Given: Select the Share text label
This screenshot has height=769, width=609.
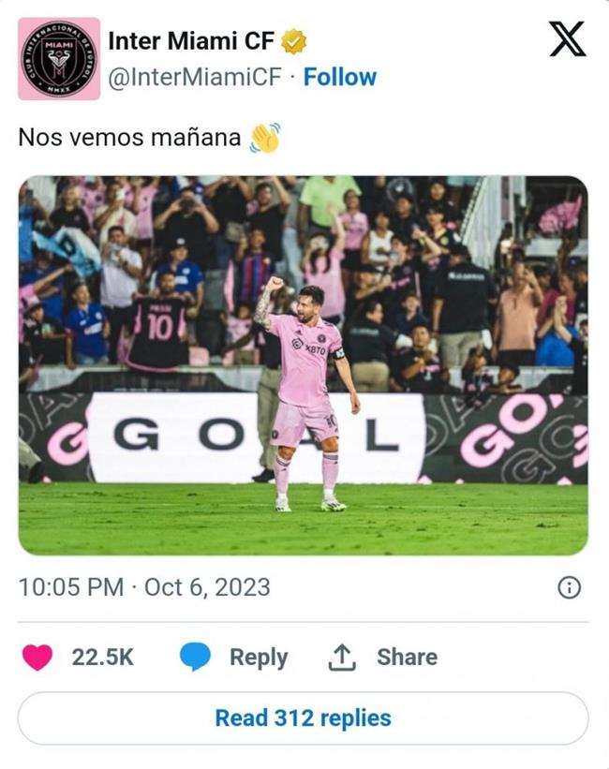Looking at the screenshot, I should point(407,658).
